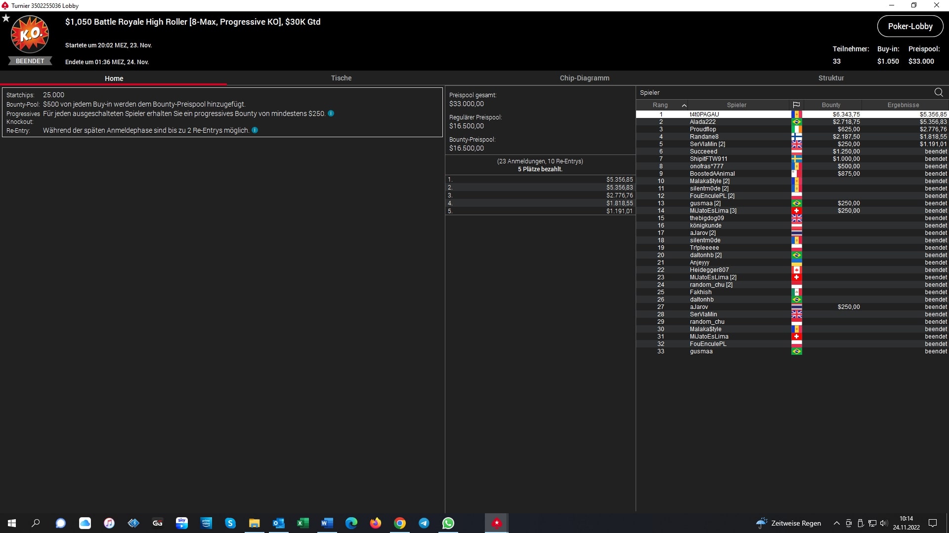
Task: Click the flag column header icon
Action: (796, 105)
